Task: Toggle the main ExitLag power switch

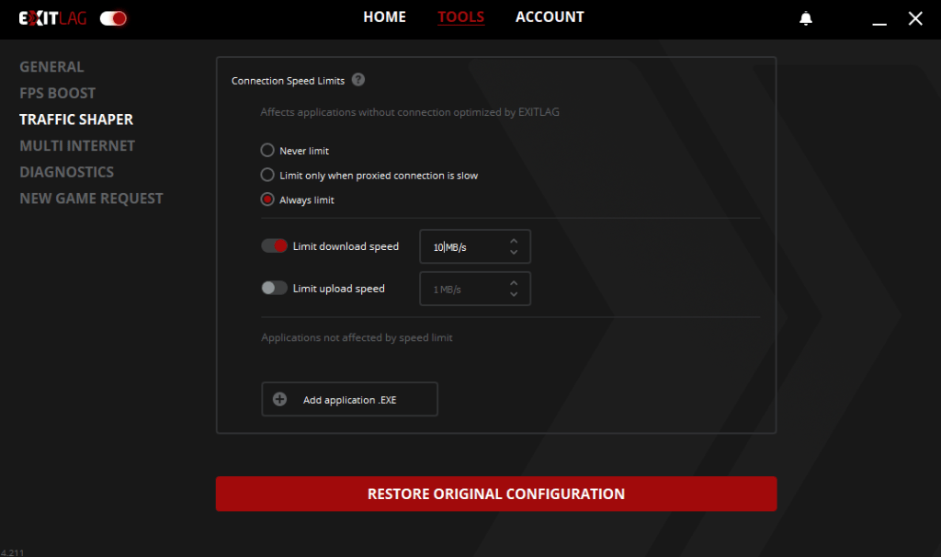Action: [114, 18]
